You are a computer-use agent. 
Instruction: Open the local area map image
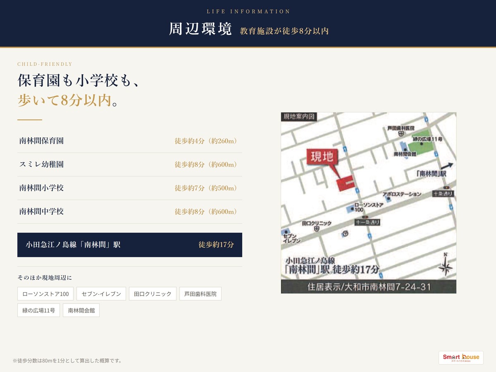coord(369,203)
